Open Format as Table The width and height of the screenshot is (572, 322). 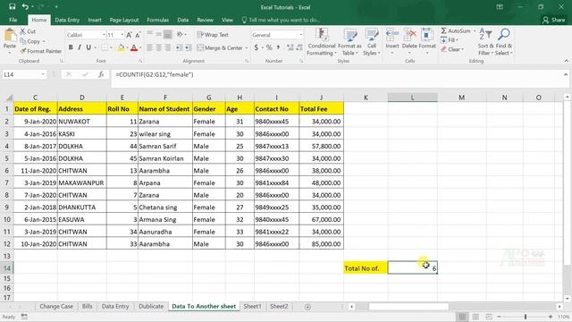(349, 42)
